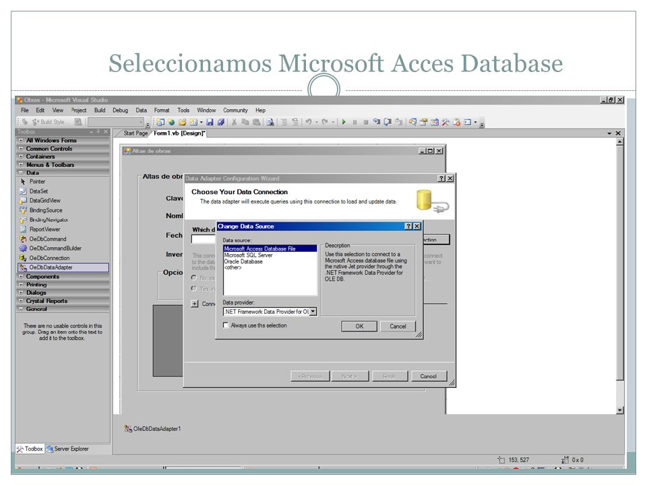Choose the OleDbCommandBuilder gear icon

point(23,249)
